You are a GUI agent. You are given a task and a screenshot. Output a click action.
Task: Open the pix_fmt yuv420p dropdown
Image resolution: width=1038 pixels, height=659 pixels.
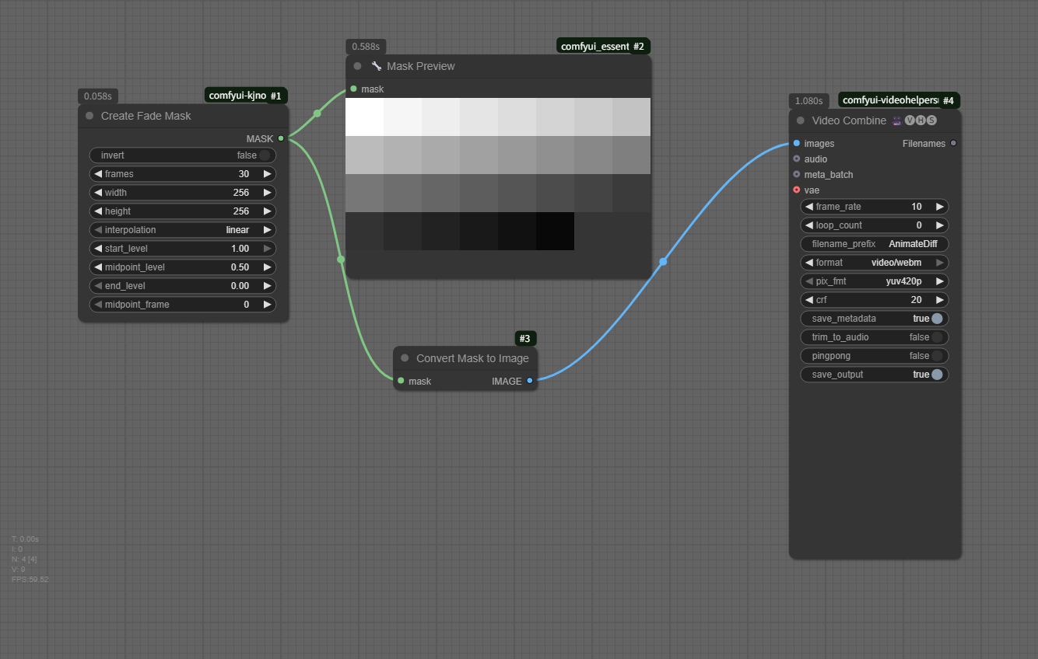point(875,281)
